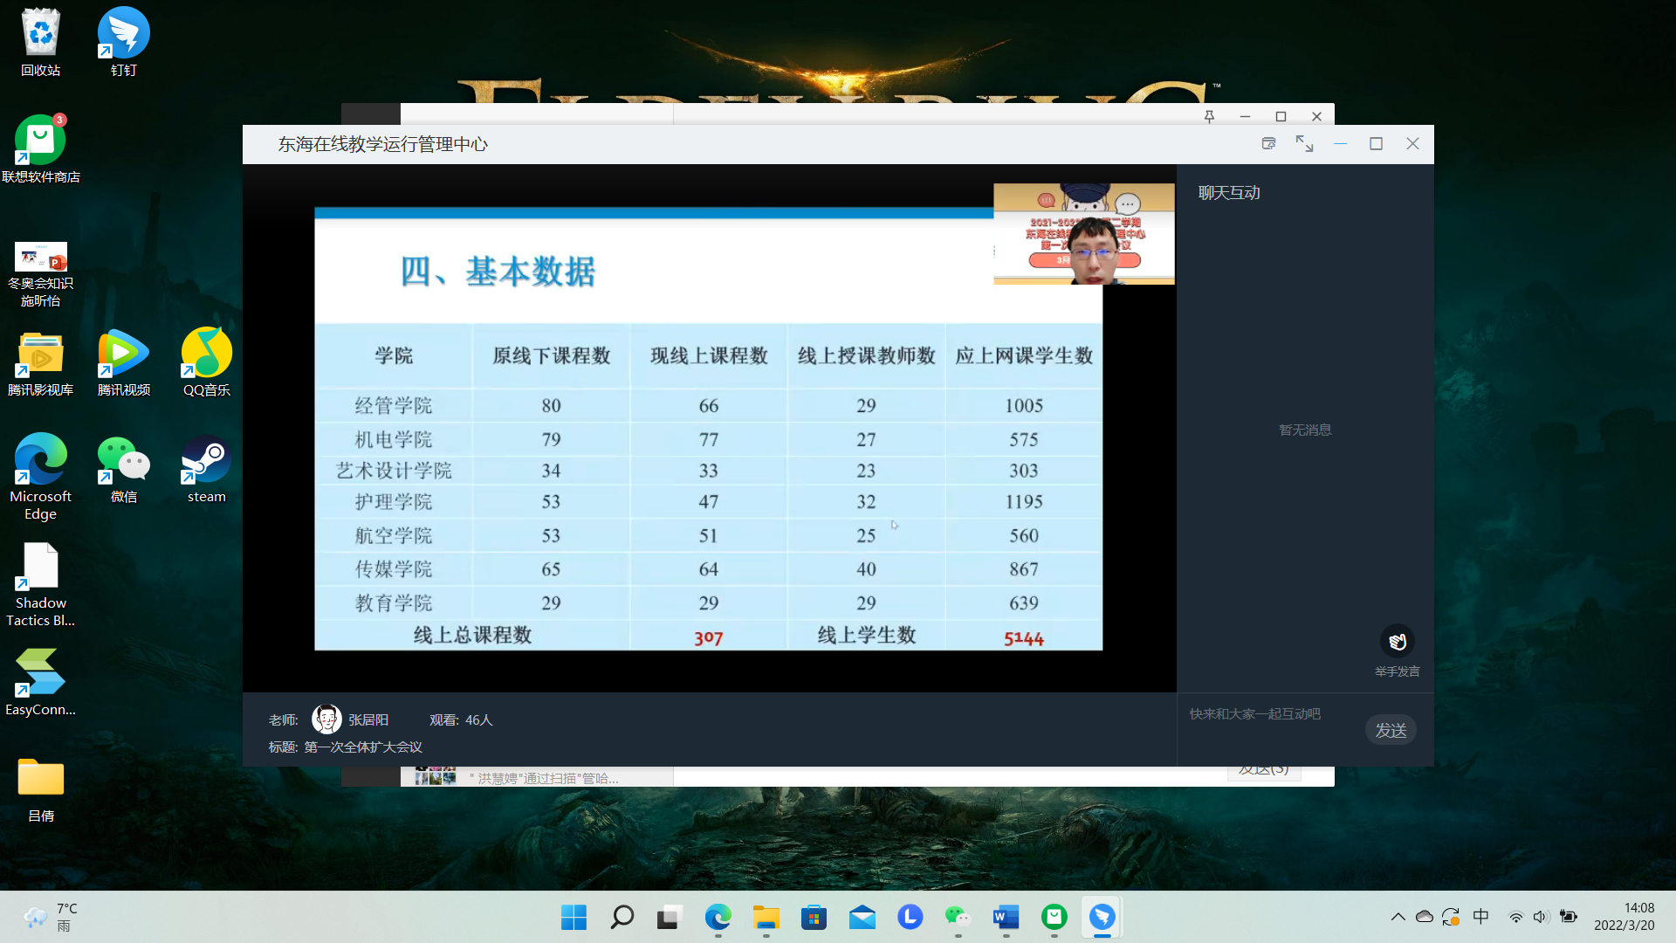
Task: Click the raise hand to speak icon
Action: (x=1397, y=642)
